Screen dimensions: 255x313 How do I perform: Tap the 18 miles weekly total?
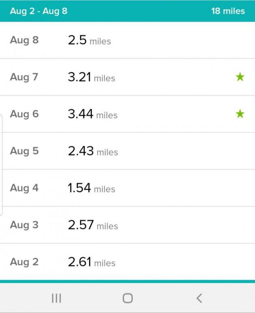tap(228, 11)
